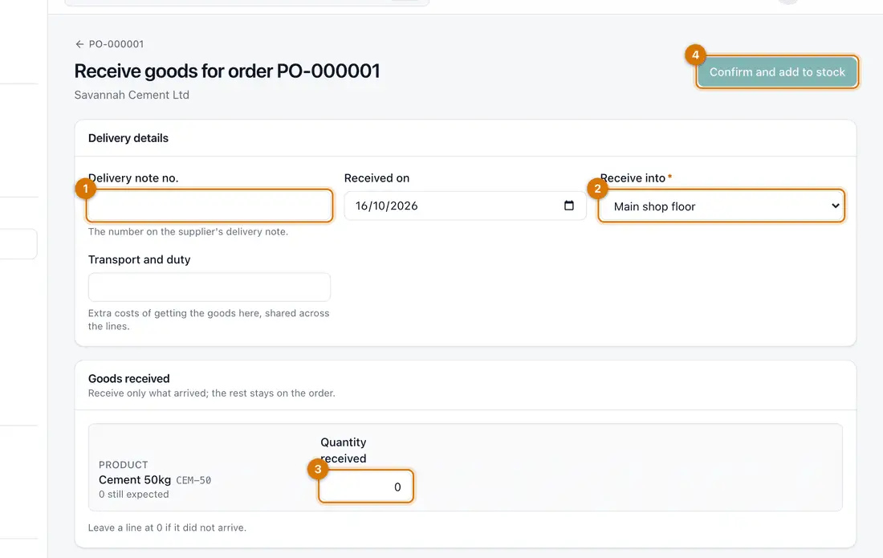The image size is (883, 558).
Task: Click supplier name 'Savannah Cement Ltd'
Action: pyautogui.click(x=132, y=95)
